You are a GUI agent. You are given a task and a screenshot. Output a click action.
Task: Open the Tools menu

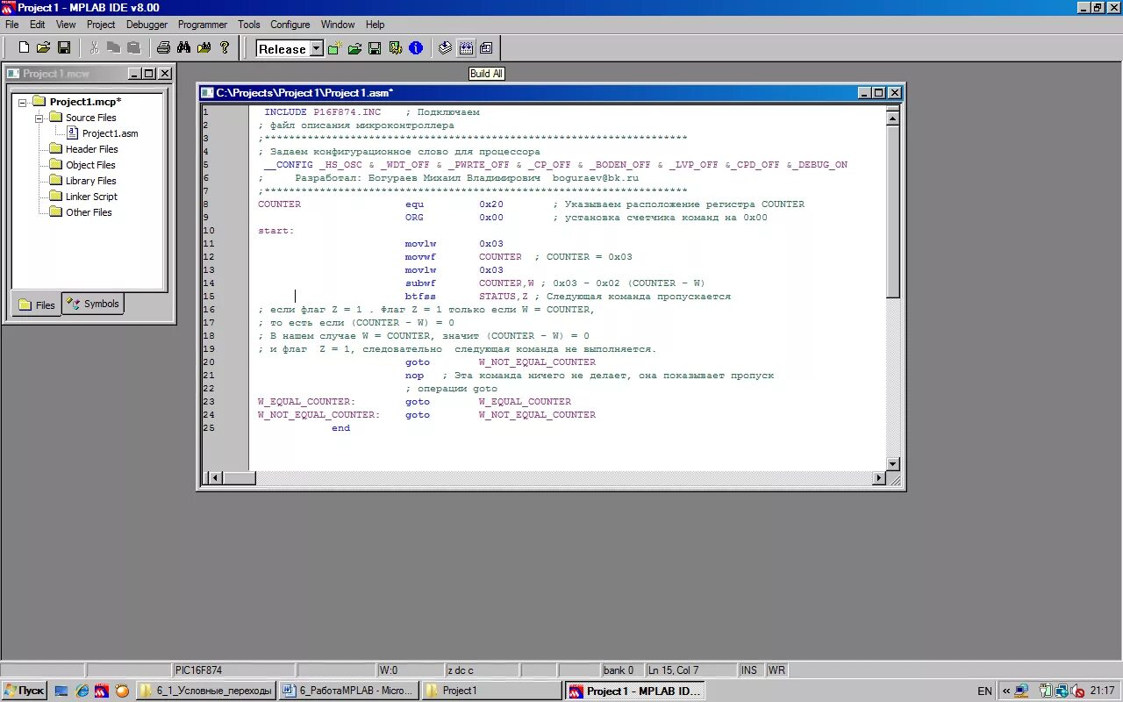tap(249, 25)
